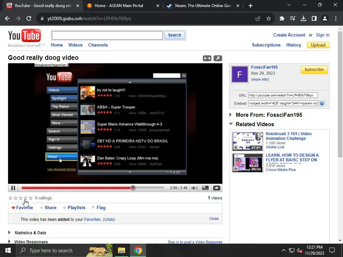
Task: Open History page
Action: tap(293, 45)
